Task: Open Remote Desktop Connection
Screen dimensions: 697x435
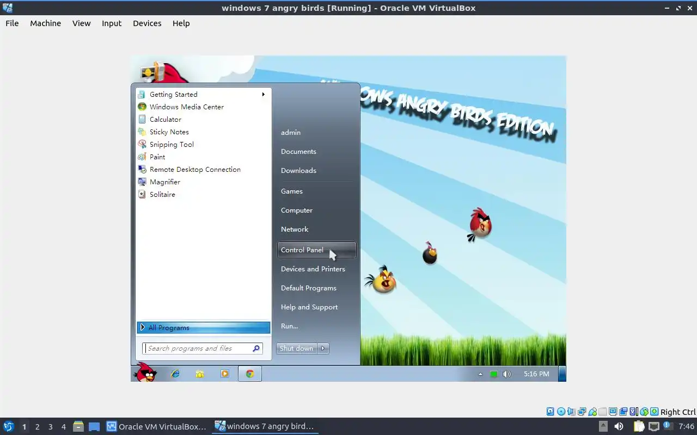Action: (203, 169)
